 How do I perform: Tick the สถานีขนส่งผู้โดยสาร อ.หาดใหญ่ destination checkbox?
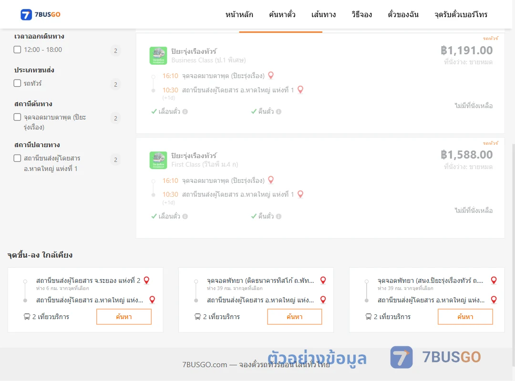(18, 158)
